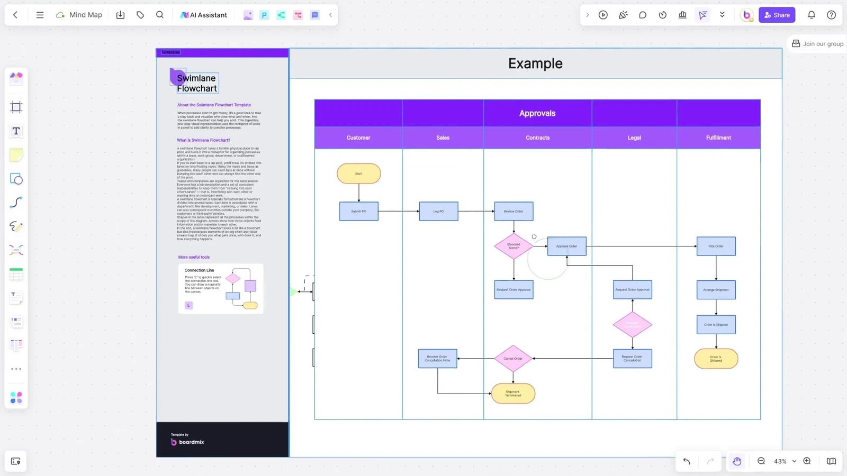The height and width of the screenshot is (476, 847).
Task: Select the Kanban board tool
Action: click(16, 345)
